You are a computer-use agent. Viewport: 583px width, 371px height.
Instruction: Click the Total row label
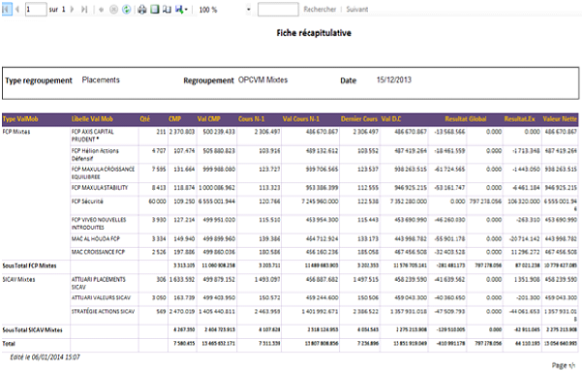[x=9, y=344]
